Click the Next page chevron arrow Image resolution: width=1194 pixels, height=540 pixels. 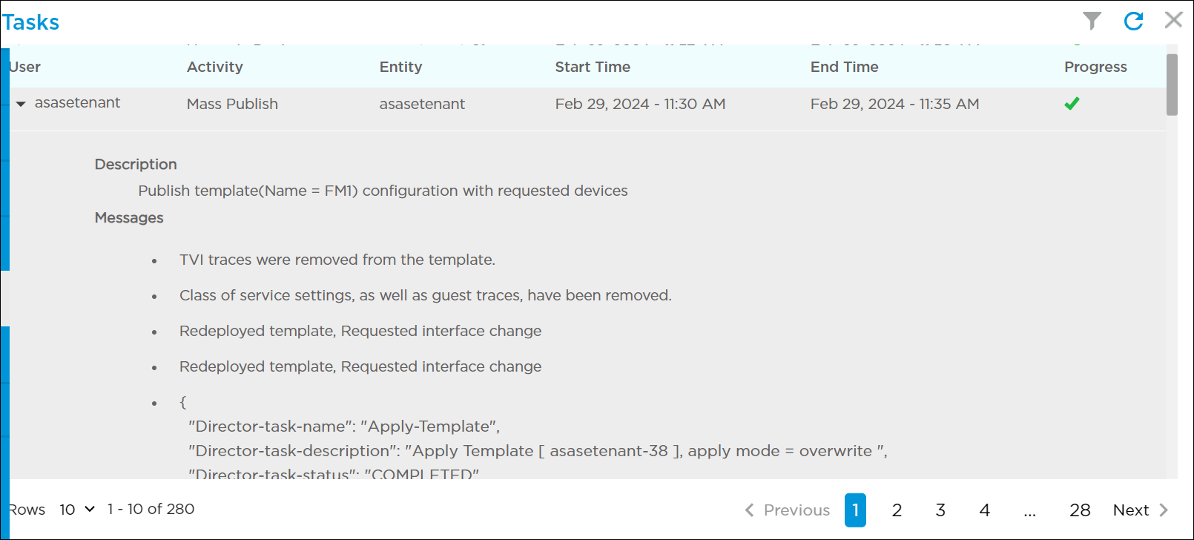pyautogui.click(x=1163, y=510)
